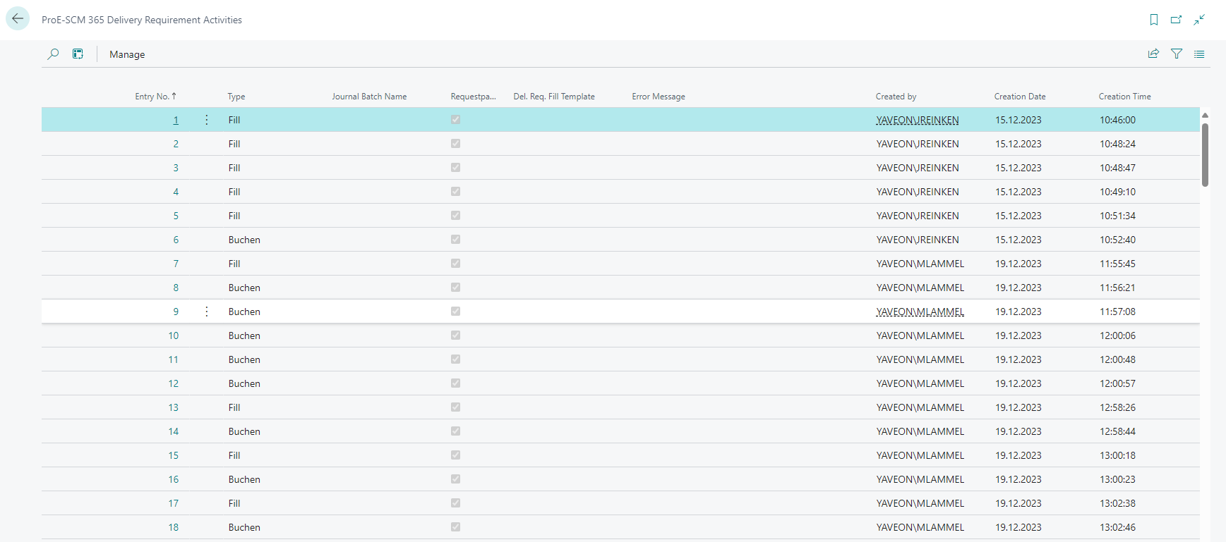Select the Fill type cell in row 15

tap(234, 455)
